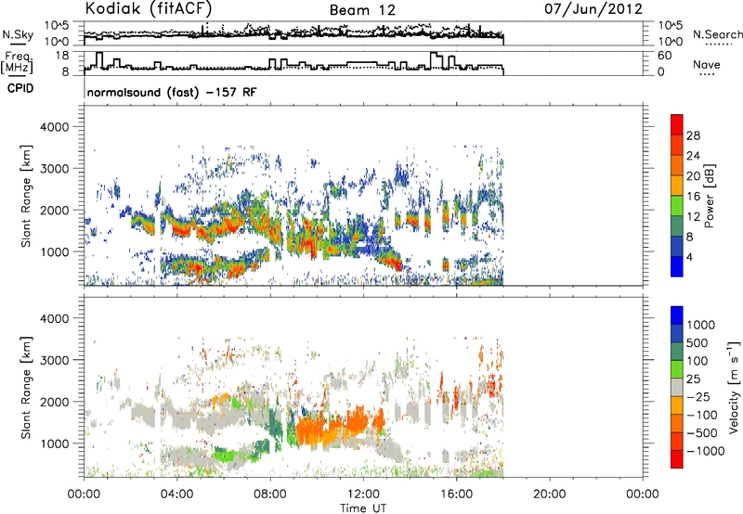
Task: Click the '12:00' time tick label
Action: click(363, 495)
